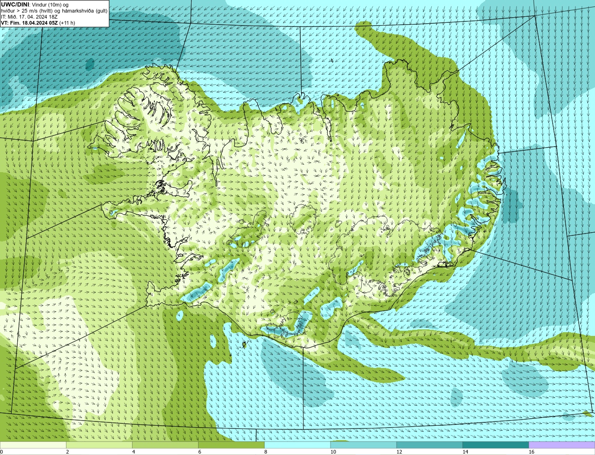Click the "6" label on the color scale

200,452
